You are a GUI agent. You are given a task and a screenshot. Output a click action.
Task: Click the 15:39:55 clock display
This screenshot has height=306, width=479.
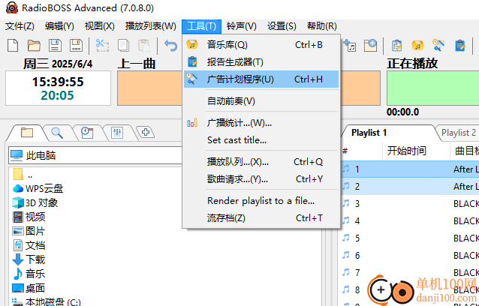(x=58, y=82)
